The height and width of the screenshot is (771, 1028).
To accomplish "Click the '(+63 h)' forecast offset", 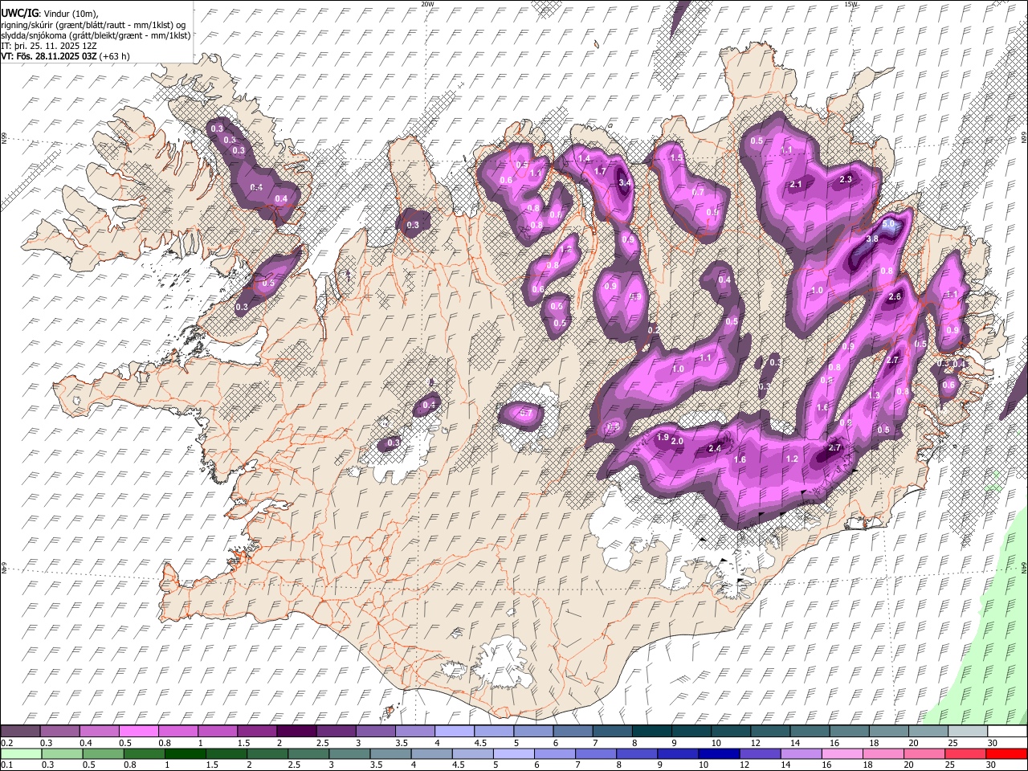I will click(115, 56).
